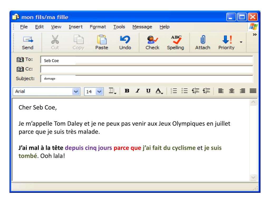Decrease the indentation
Image resolution: width=270 pixels, height=202 pixels.
(x=195, y=91)
